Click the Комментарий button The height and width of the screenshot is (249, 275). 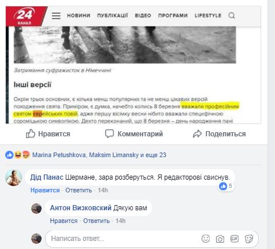click(134, 133)
